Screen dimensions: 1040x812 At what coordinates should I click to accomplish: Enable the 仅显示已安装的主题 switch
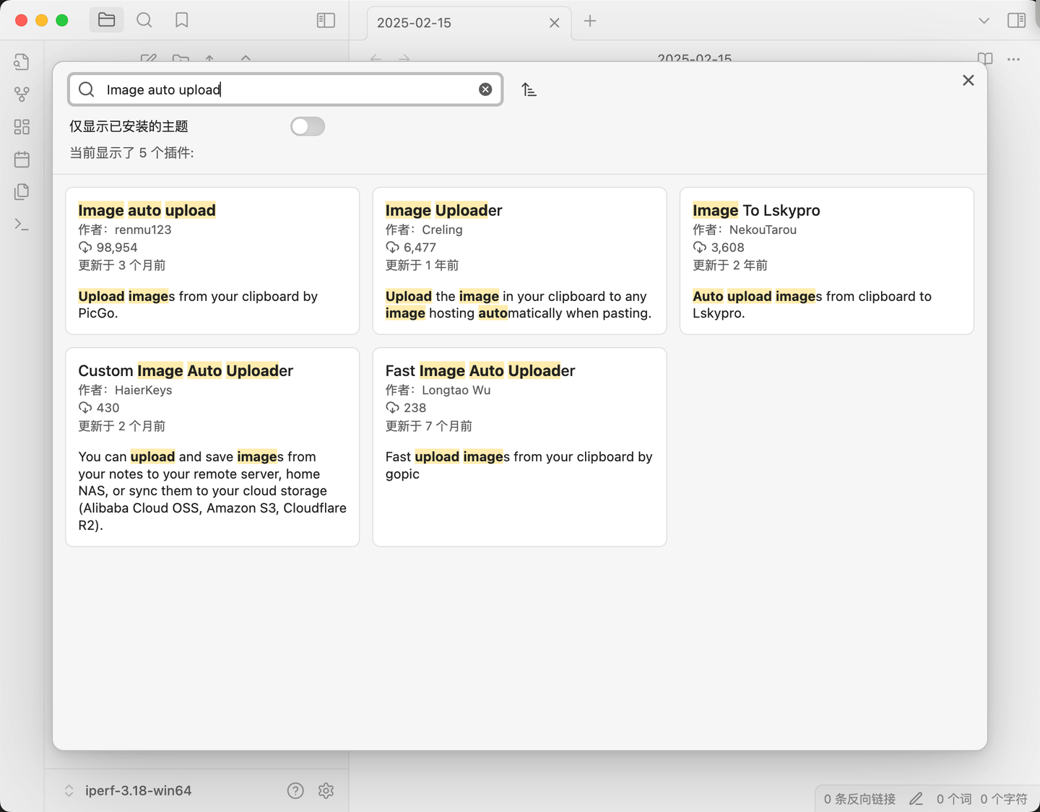click(308, 126)
